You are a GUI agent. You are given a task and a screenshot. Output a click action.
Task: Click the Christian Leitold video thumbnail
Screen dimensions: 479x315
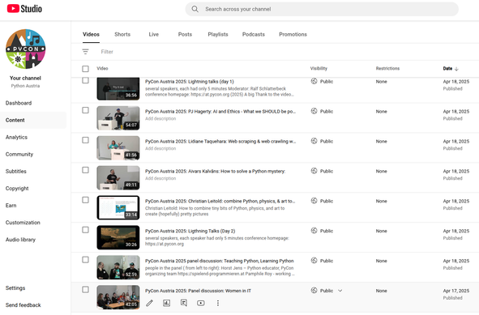click(x=118, y=207)
